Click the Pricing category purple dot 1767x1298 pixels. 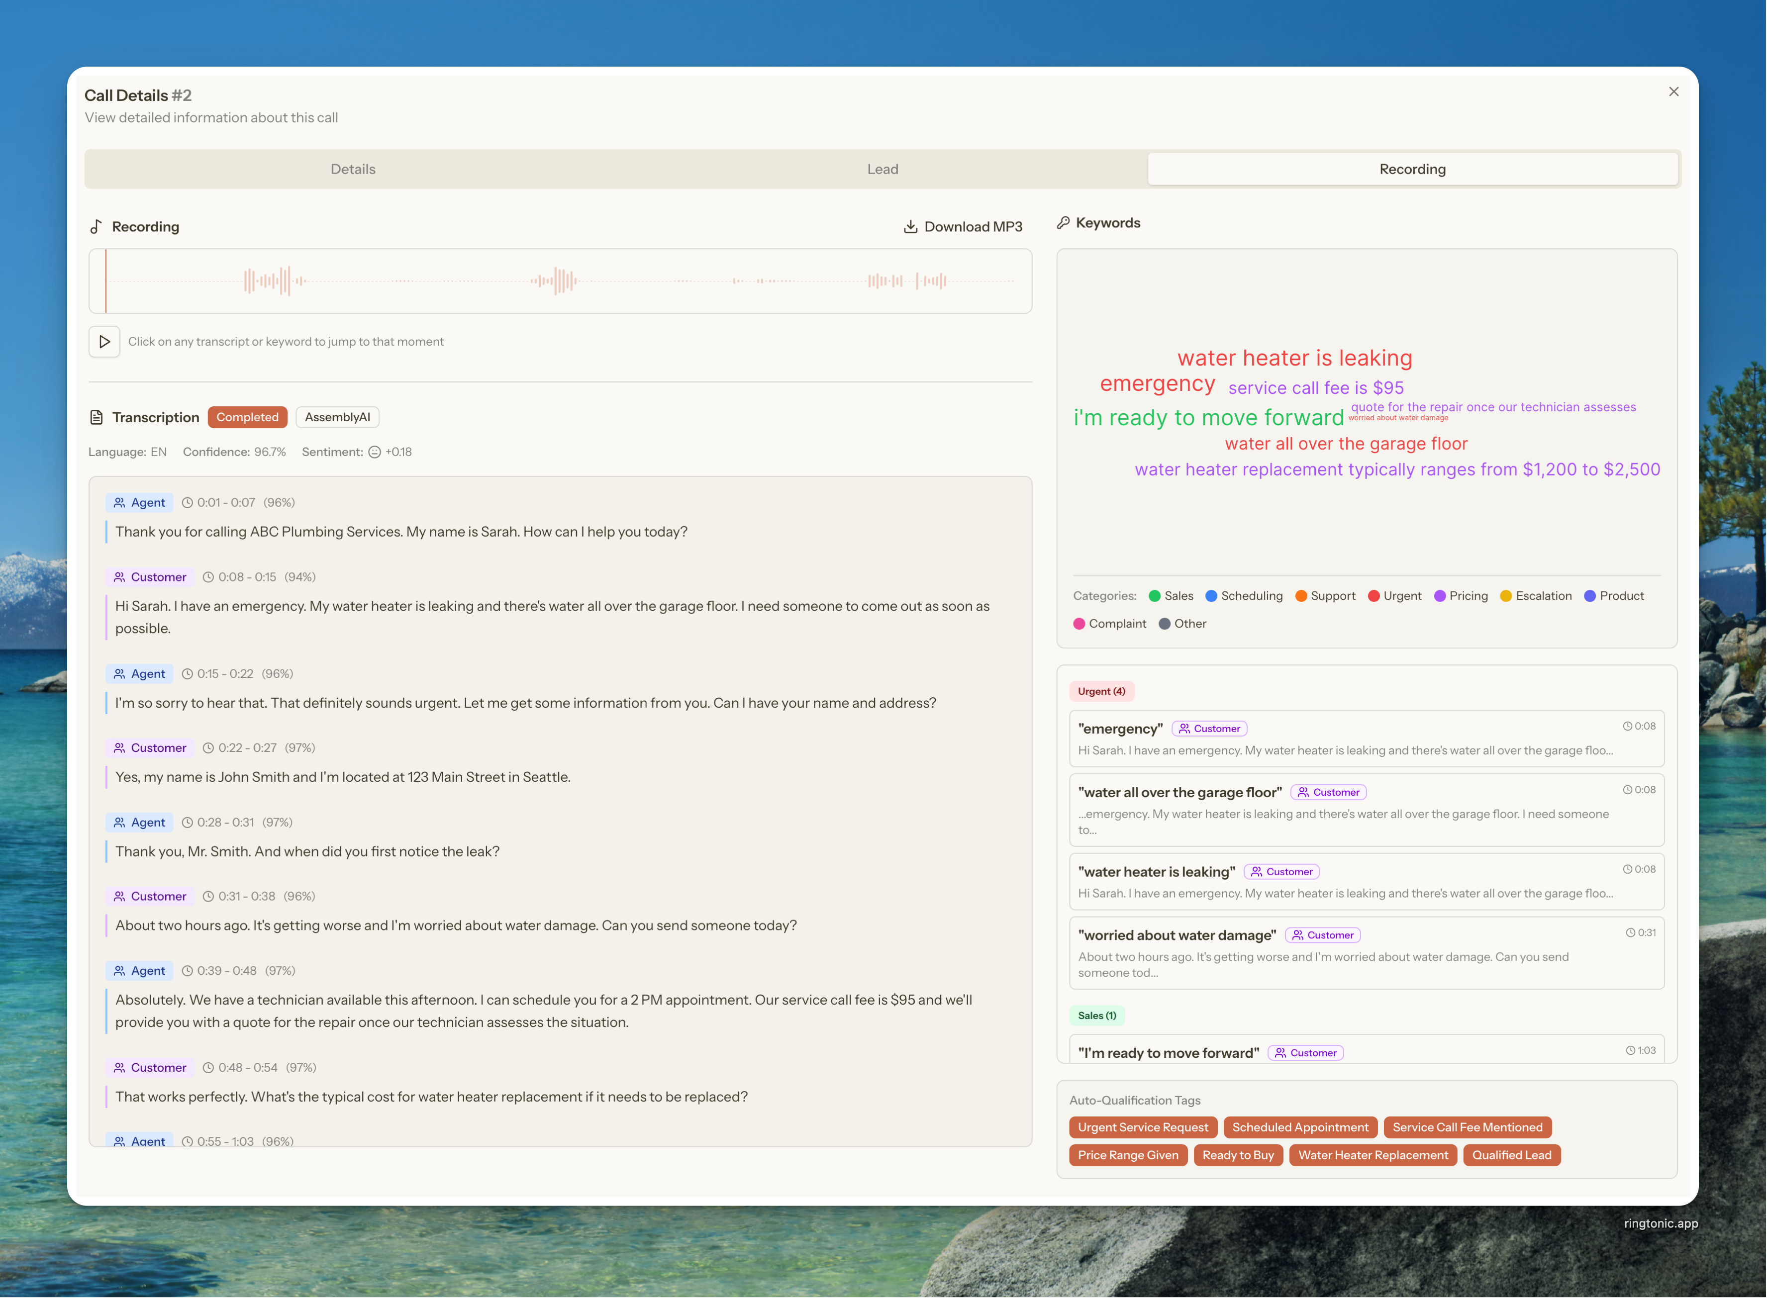(1440, 596)
